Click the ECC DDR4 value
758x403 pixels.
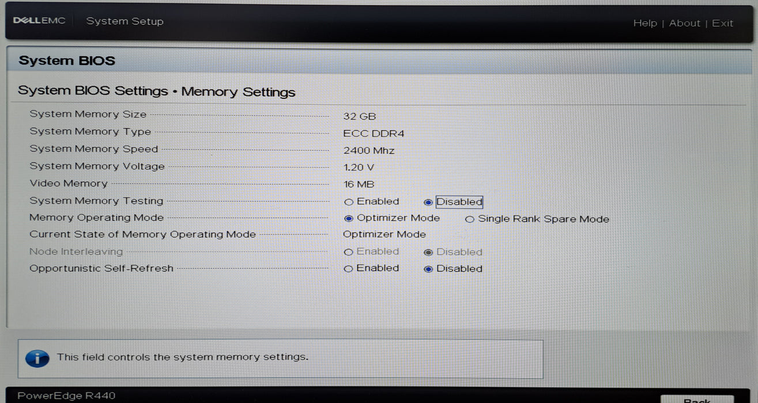pos(374,134)
